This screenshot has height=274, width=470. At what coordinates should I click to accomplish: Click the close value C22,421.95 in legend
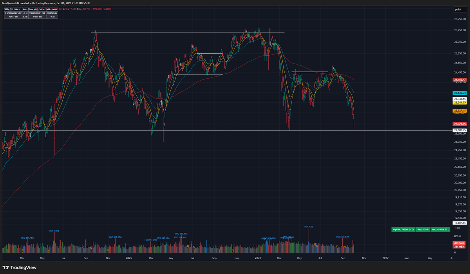point(83,9)
